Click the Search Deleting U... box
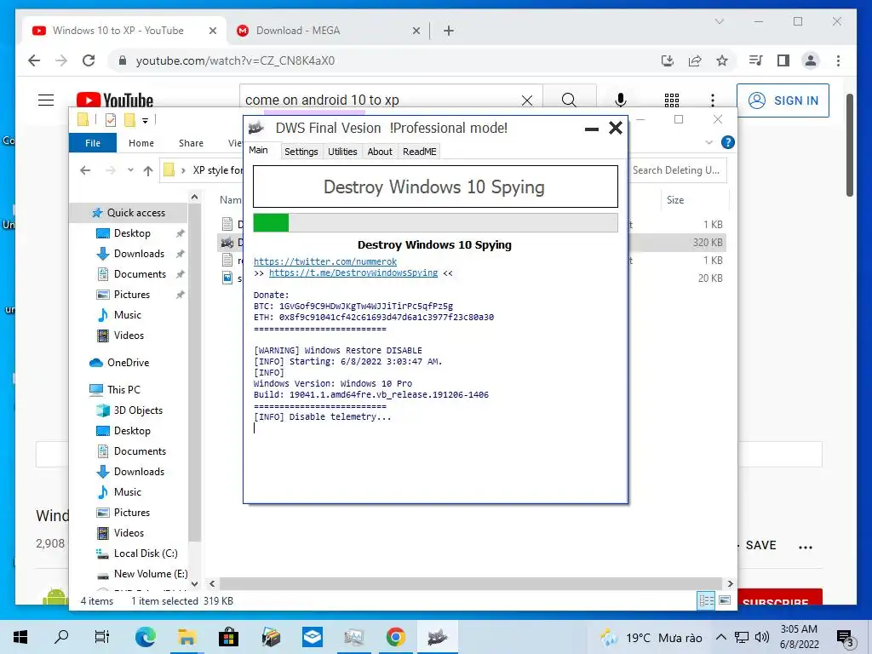The image size is (872, 654). coord(677,170)
